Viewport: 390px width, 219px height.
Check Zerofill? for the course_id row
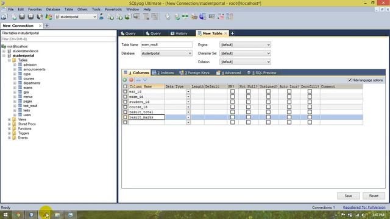click(x=310, y=107)
